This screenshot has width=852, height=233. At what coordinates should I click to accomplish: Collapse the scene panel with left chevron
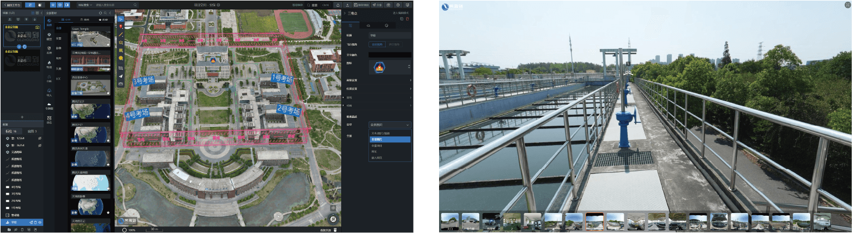point(41,12)
